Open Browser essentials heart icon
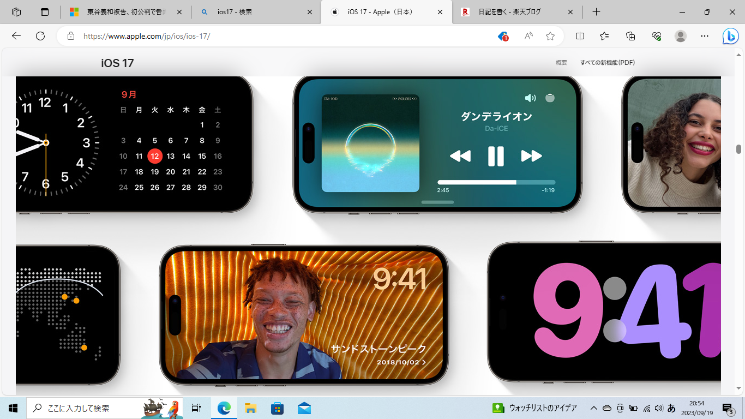 point(656,36)
